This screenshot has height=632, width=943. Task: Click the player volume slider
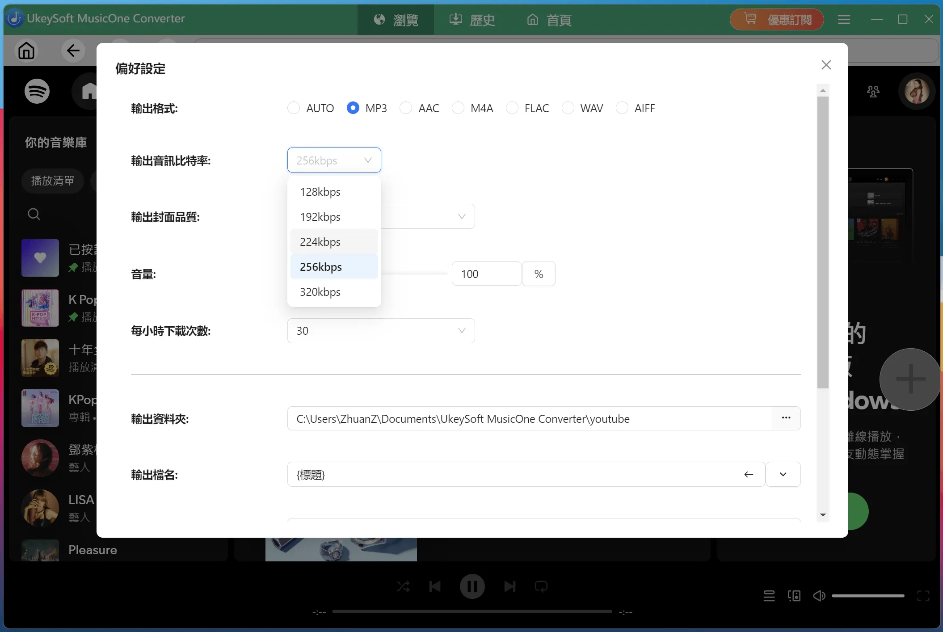click(868, 596)
